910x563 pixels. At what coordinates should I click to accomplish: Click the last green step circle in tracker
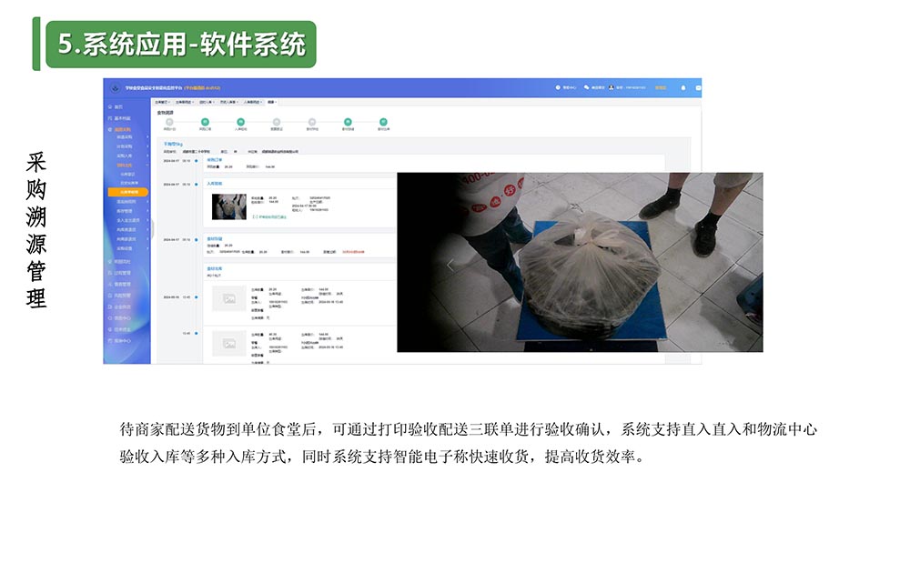[x=383, y=122]
